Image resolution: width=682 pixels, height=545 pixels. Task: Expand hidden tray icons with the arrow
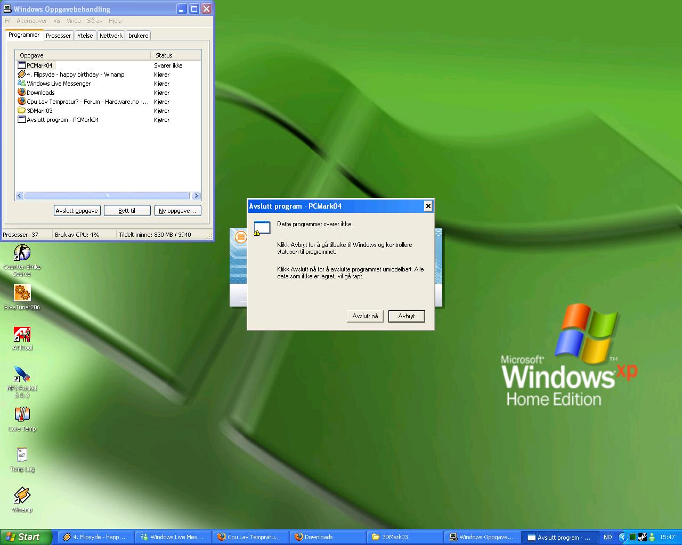[622, 537]
